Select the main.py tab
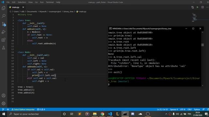Screen dimensions: 209x117 click(x=16, y=7)
